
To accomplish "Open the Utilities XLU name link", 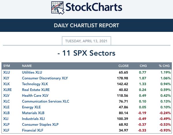I will tap(32, 72).
